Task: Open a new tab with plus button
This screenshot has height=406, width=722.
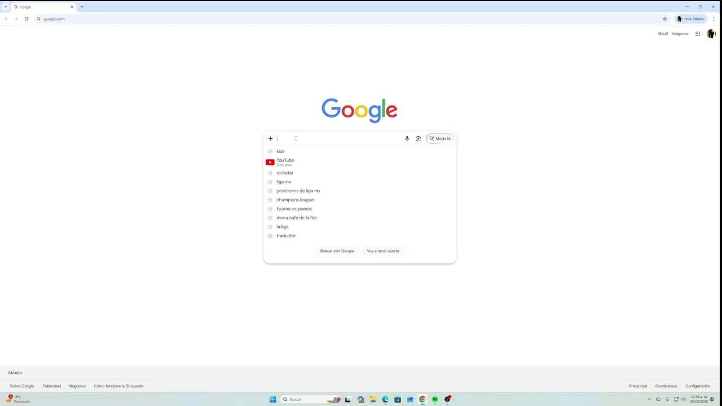Action: [82, 7]
